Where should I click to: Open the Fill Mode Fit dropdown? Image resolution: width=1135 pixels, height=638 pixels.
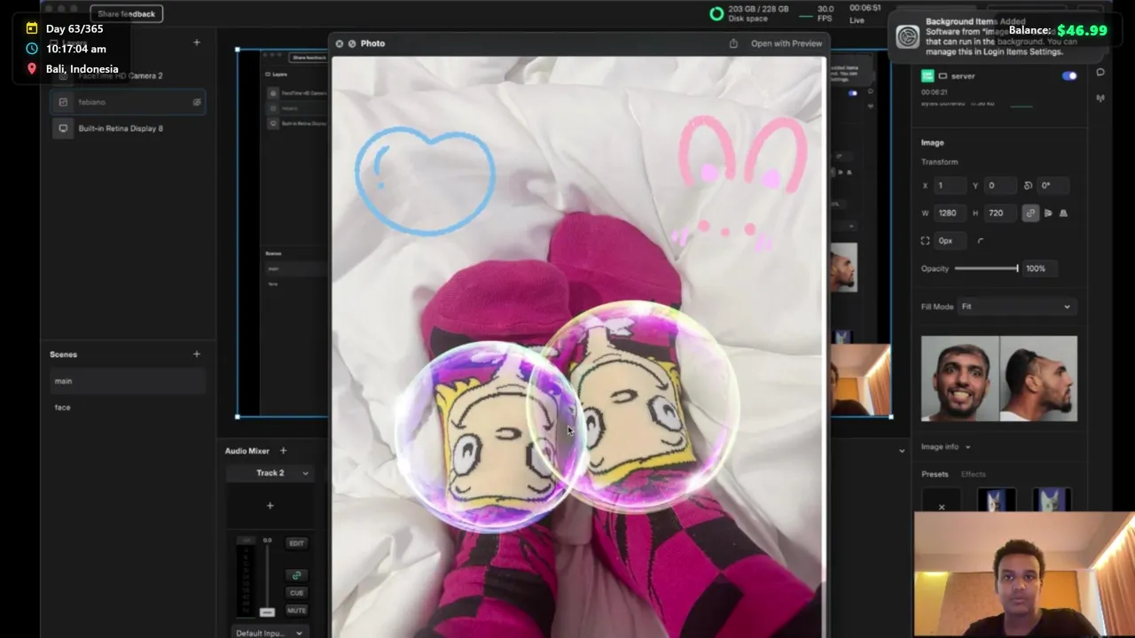pos(1016,307)
